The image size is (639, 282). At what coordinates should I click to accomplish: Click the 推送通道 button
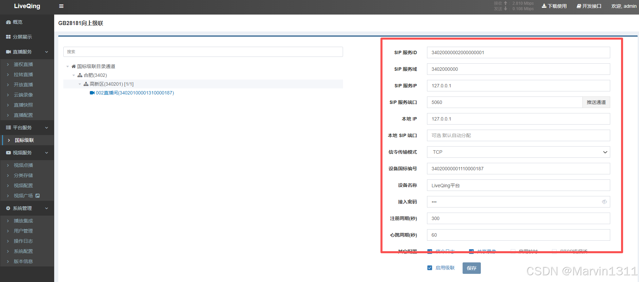(596, 102)
